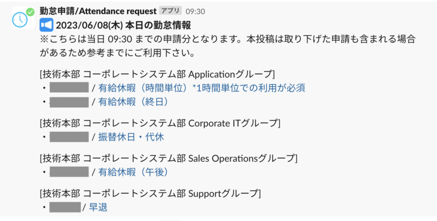
Task: Open the 振替休日・代休 link
Action: (x=131, y=137)
